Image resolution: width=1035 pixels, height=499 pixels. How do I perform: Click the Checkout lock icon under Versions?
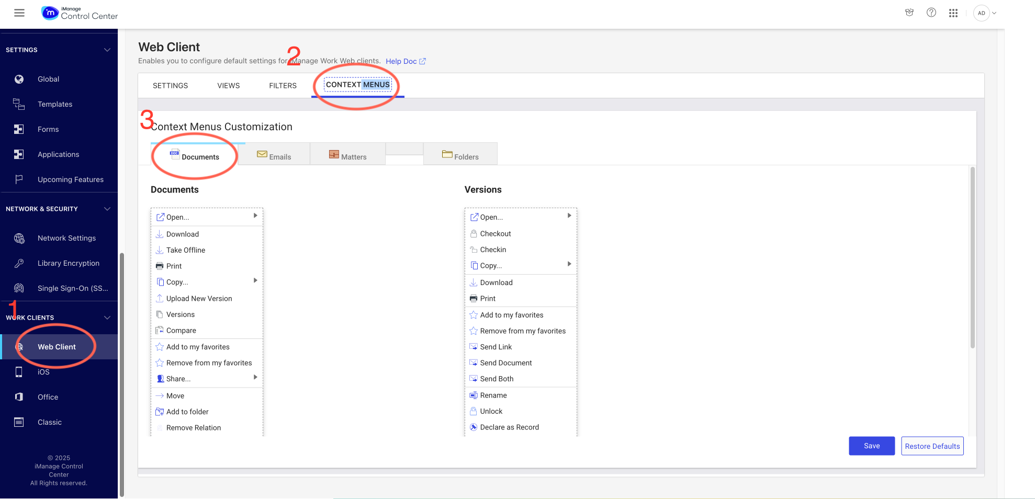(474, 234)
